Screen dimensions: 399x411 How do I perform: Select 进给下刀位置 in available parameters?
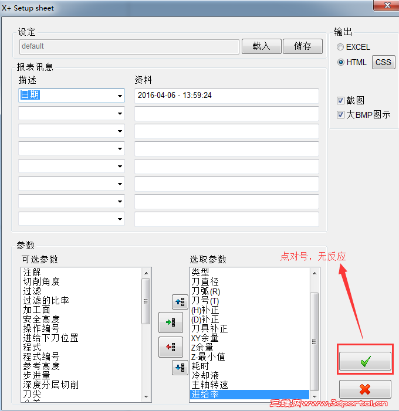[x=50, y=338]
